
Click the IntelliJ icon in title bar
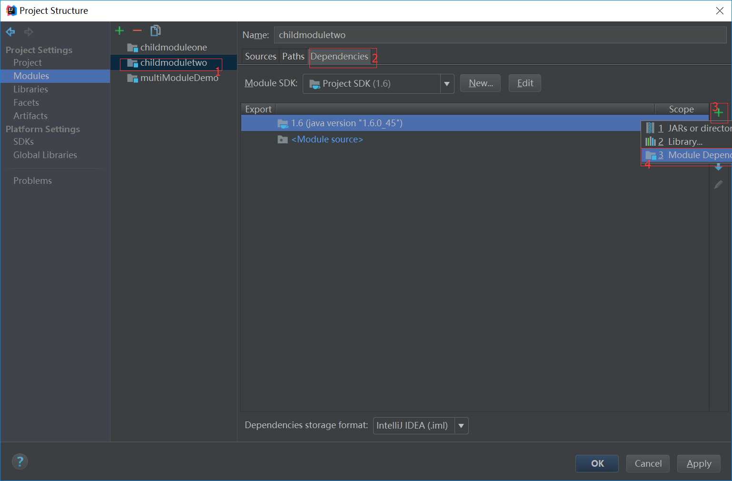(x=11, y=10)
